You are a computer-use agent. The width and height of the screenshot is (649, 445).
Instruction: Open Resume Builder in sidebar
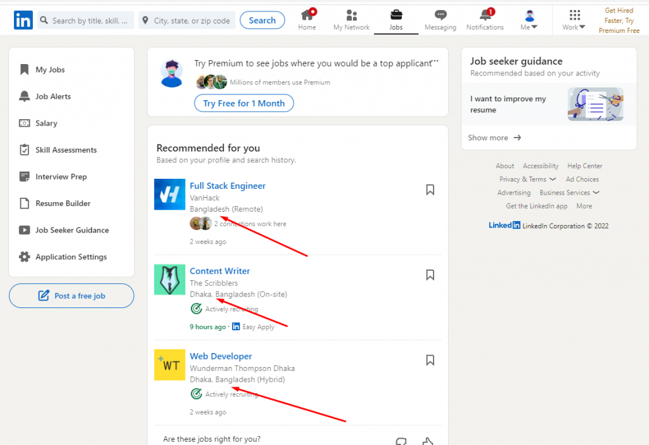point(55,203)
